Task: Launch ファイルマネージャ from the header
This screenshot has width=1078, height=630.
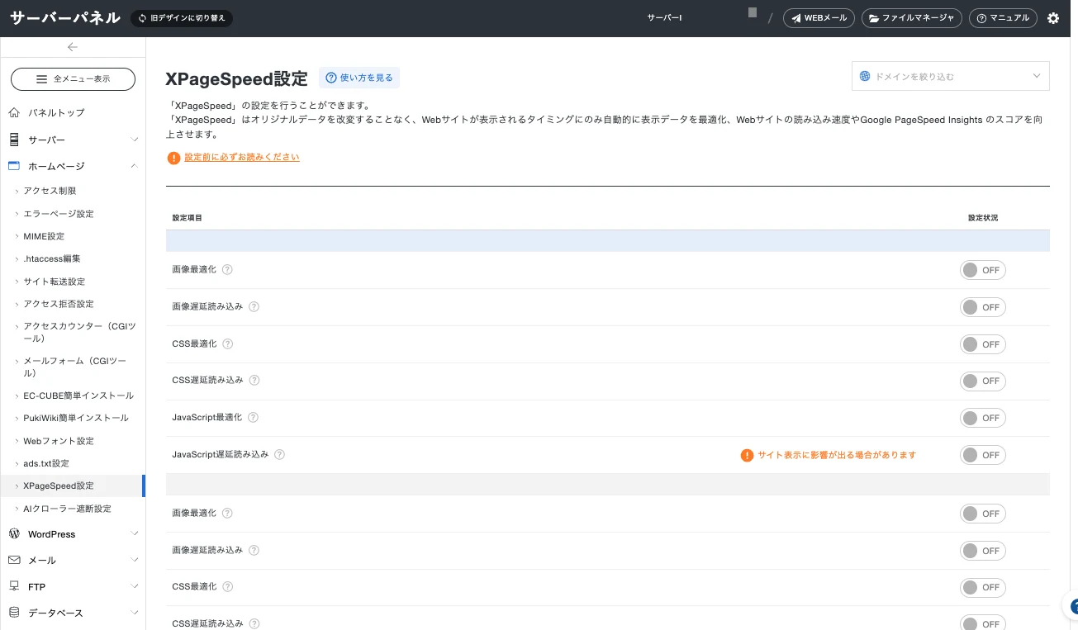Action: point(911,18)
